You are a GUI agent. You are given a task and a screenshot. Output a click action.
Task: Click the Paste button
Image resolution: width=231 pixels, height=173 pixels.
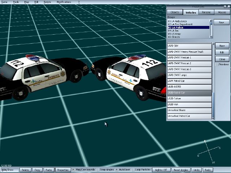(x=49, y=170)
